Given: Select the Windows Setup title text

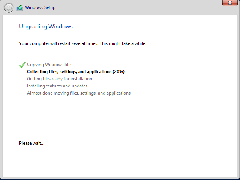Looking at the screenshot, I should point(40,7).
